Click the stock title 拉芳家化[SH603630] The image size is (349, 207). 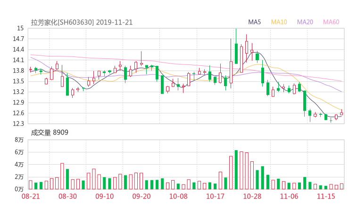[x=62, y=23]
